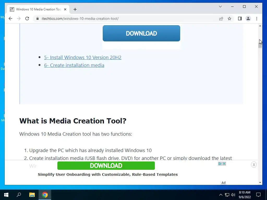Reload the current page

point(27,18)
